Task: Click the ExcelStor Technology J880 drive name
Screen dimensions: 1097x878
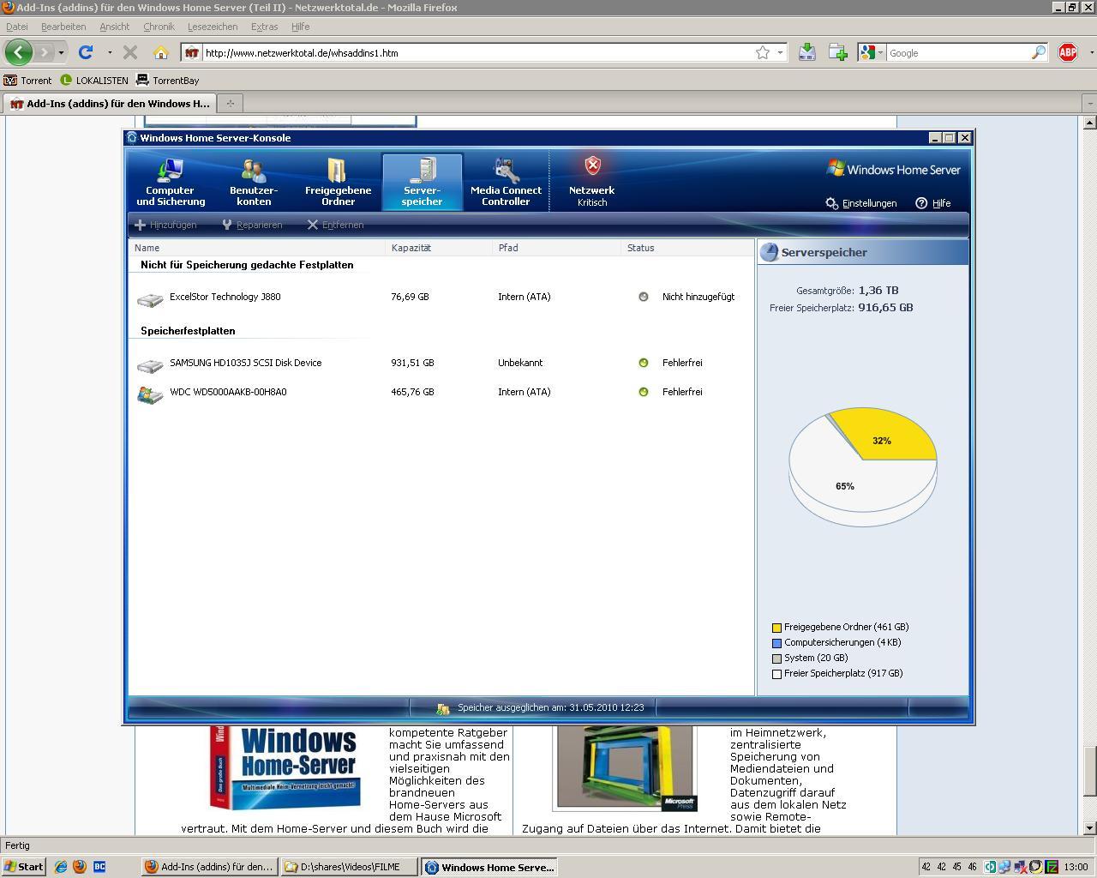Action: point(225,297)
